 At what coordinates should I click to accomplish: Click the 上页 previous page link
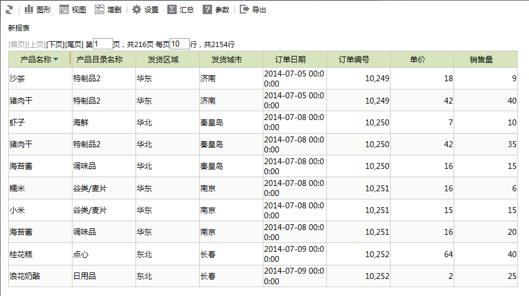pos(37,45)
